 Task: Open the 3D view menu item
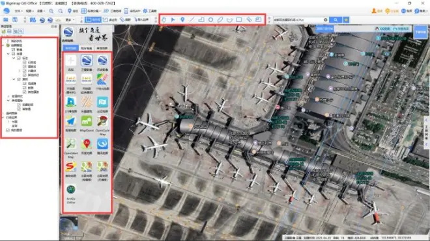(113, 11)
